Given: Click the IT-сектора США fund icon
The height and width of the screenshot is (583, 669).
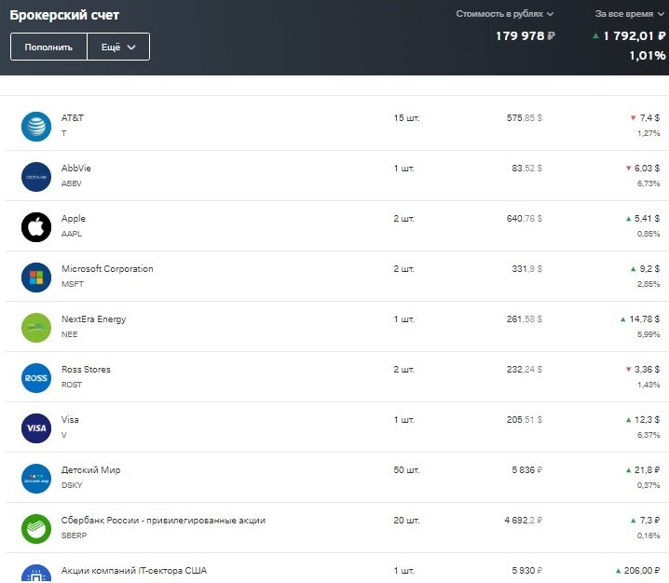Looking at the screenshot, I should coord(36,574).
